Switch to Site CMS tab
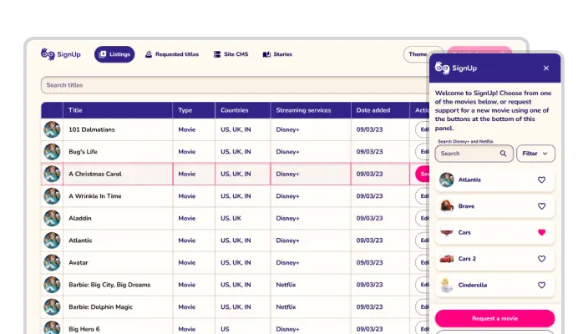Screen dimensions: 588x334 click(231, 54)
